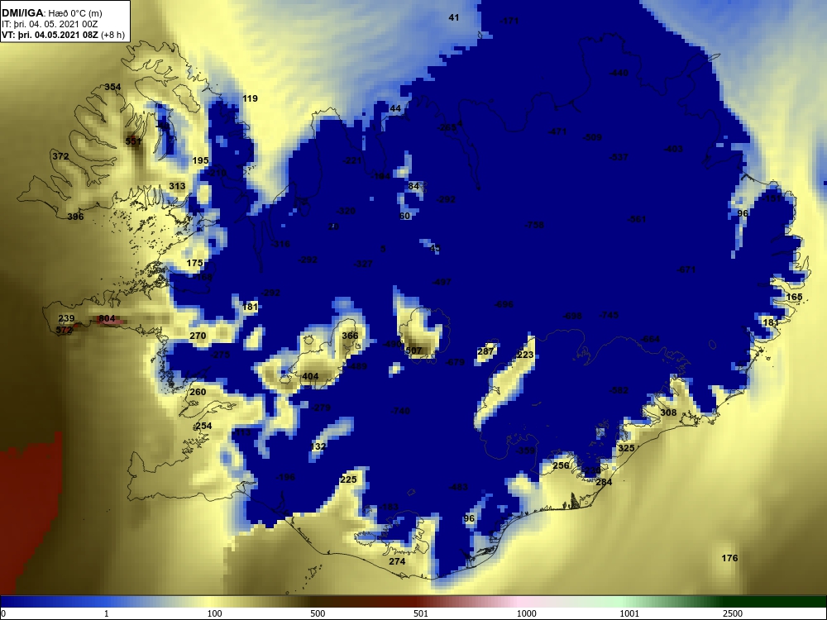Select the 270 map value

point(198,336)
